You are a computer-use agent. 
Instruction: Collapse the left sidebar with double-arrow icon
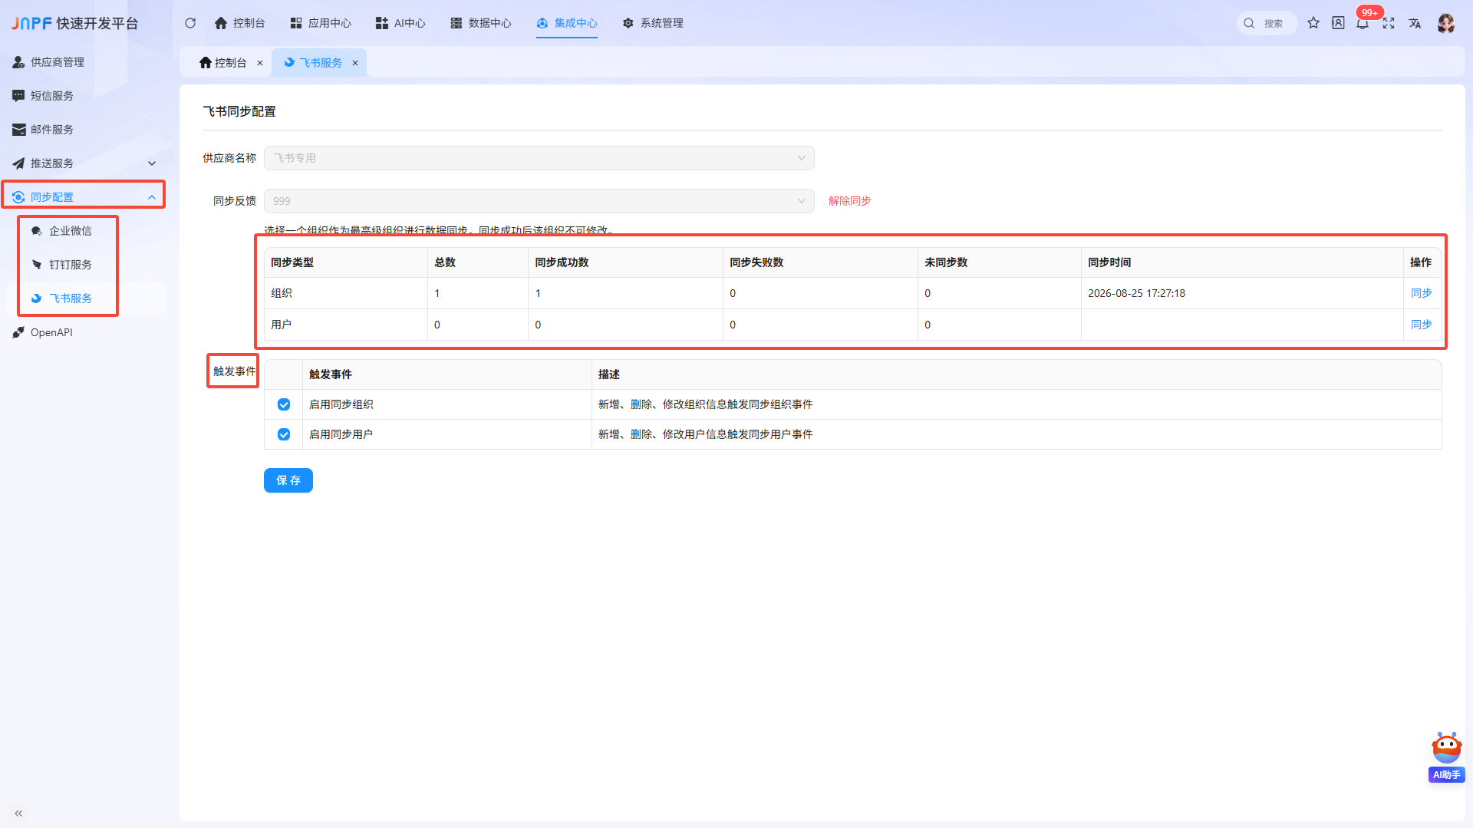point(18,813)
